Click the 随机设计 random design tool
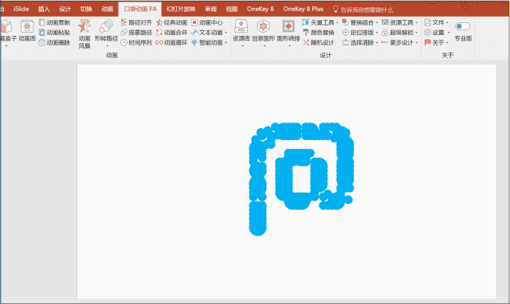This screenshot has height=304, width=510. (x=319, y=42)
